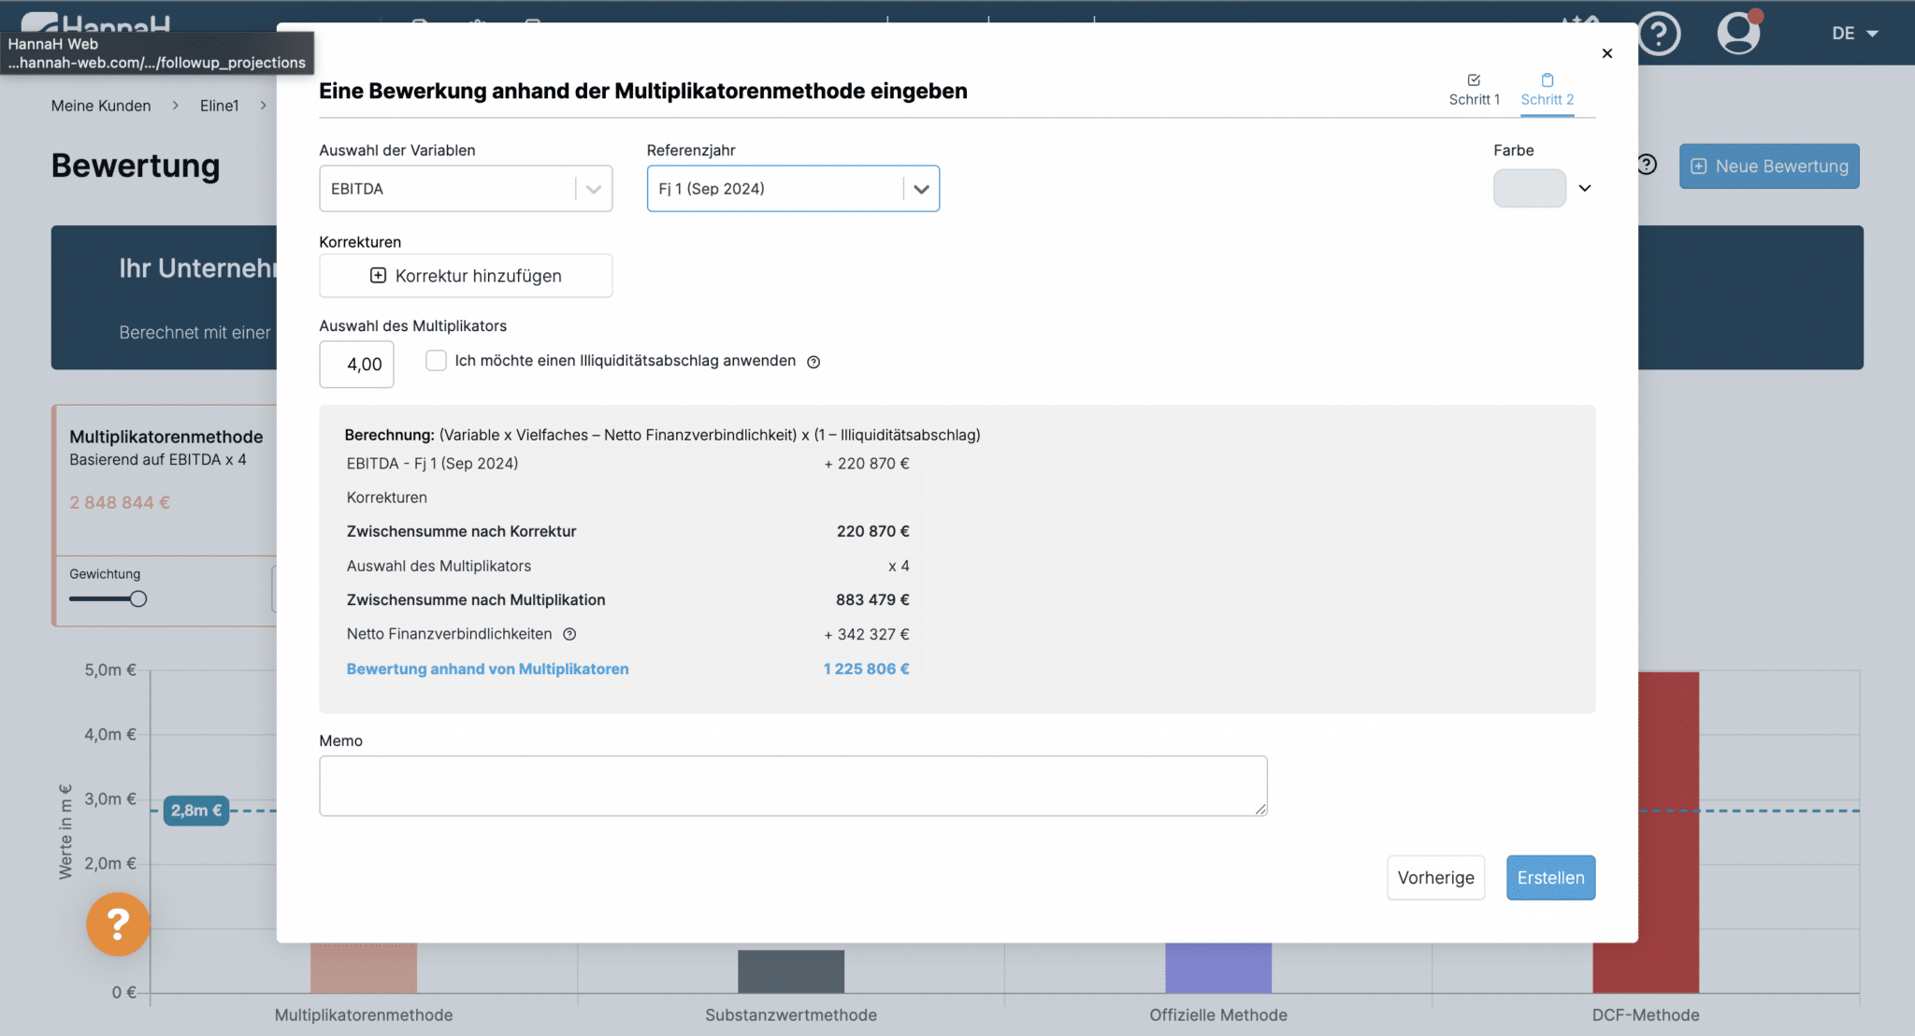Open the EBITDA variable dropdown
The height and width of the screenshot is (1036, 1915).
pyautogui.click(x=465, y=189)
